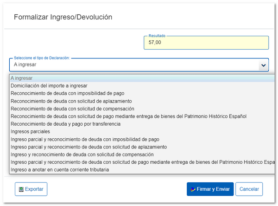278x206 pixels.
Task: Select 'Ingreso parcial' with imposibilidad de pago
Action: (x=85, y=139)
